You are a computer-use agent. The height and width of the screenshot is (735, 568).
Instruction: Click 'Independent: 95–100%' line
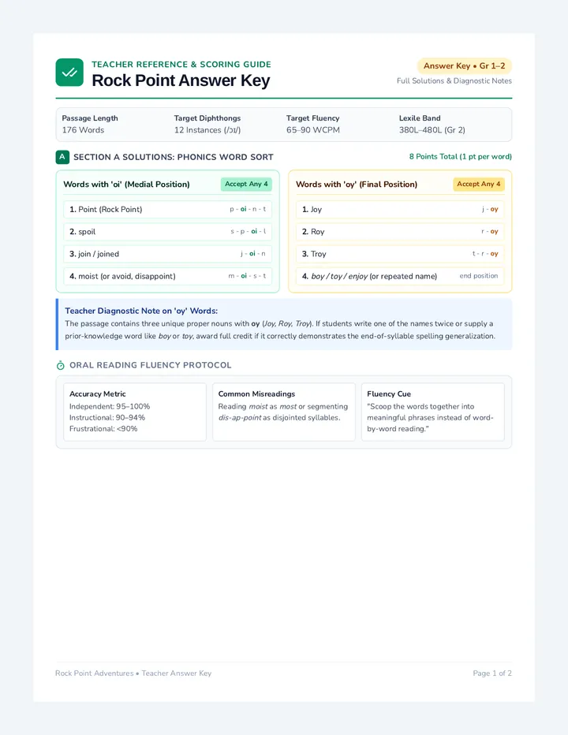click(110, 406)
